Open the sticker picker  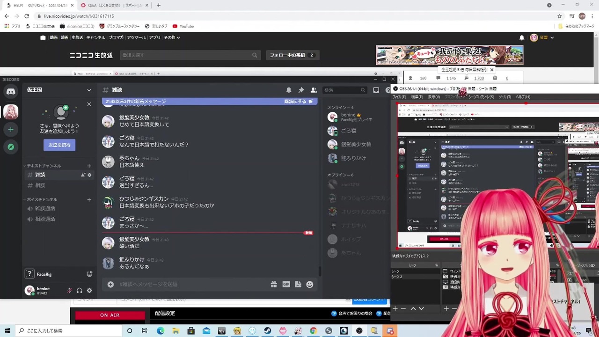(x=298, y=284)
